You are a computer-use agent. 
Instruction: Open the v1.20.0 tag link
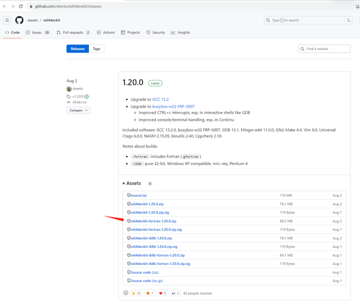[78, 96]
